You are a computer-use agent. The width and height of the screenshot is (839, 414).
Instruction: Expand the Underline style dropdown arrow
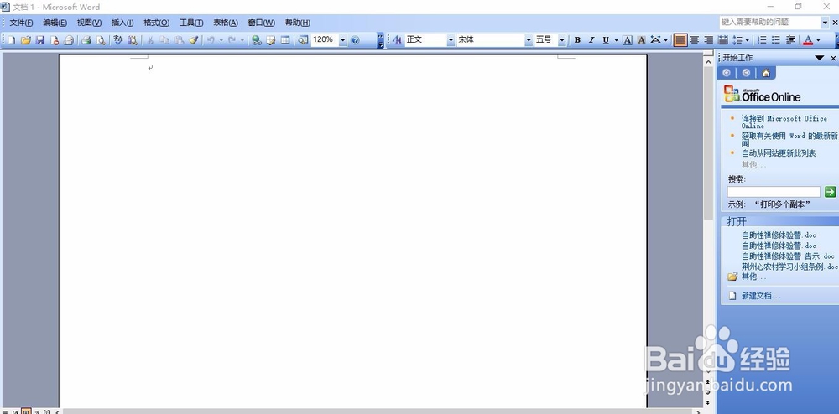click(616, 40)
